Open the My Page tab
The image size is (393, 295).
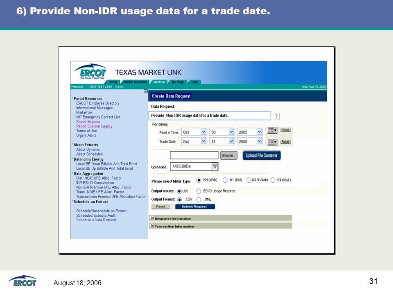(x=178, y=82)
